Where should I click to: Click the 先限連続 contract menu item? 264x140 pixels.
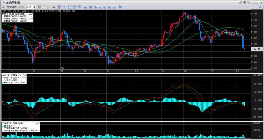click(11, 7)
